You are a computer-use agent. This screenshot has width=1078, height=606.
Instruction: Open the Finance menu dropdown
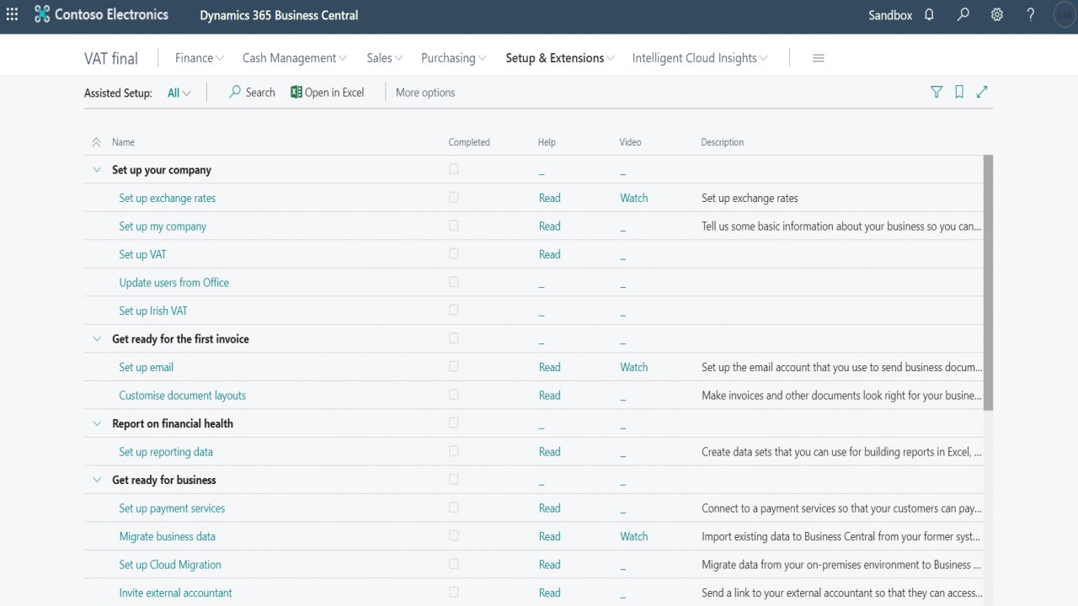(200, 58)
